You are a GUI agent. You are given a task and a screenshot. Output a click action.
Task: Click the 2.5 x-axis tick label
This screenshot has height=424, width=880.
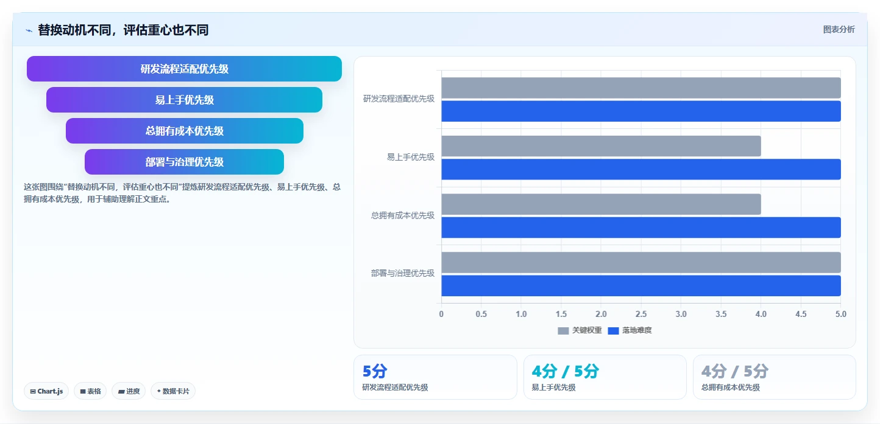[641, 314]
